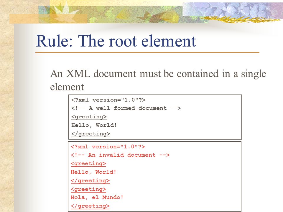Select the red "An invalid document" comment

click(x=120, y=155)
